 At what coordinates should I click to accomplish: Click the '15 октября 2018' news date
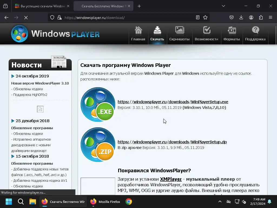pos(32,156)
